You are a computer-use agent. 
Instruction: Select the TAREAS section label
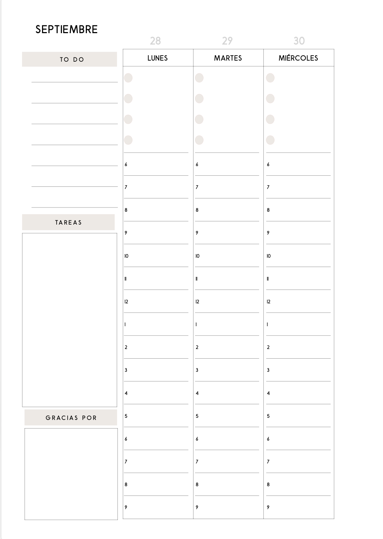(x=68, y=222)
